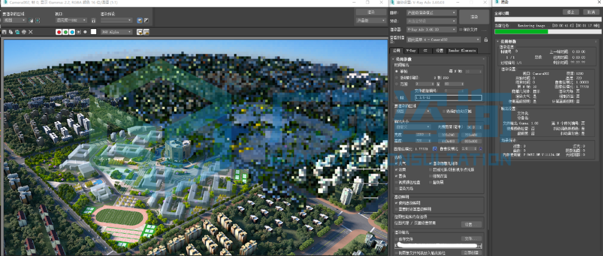Open the Render Elements tab
The height and width of the screenshot is (256, 603).
tap(462, 50)
